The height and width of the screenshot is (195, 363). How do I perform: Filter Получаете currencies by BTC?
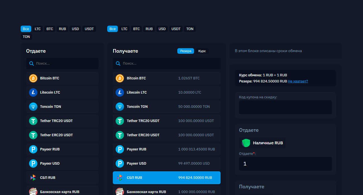[137, 29]
